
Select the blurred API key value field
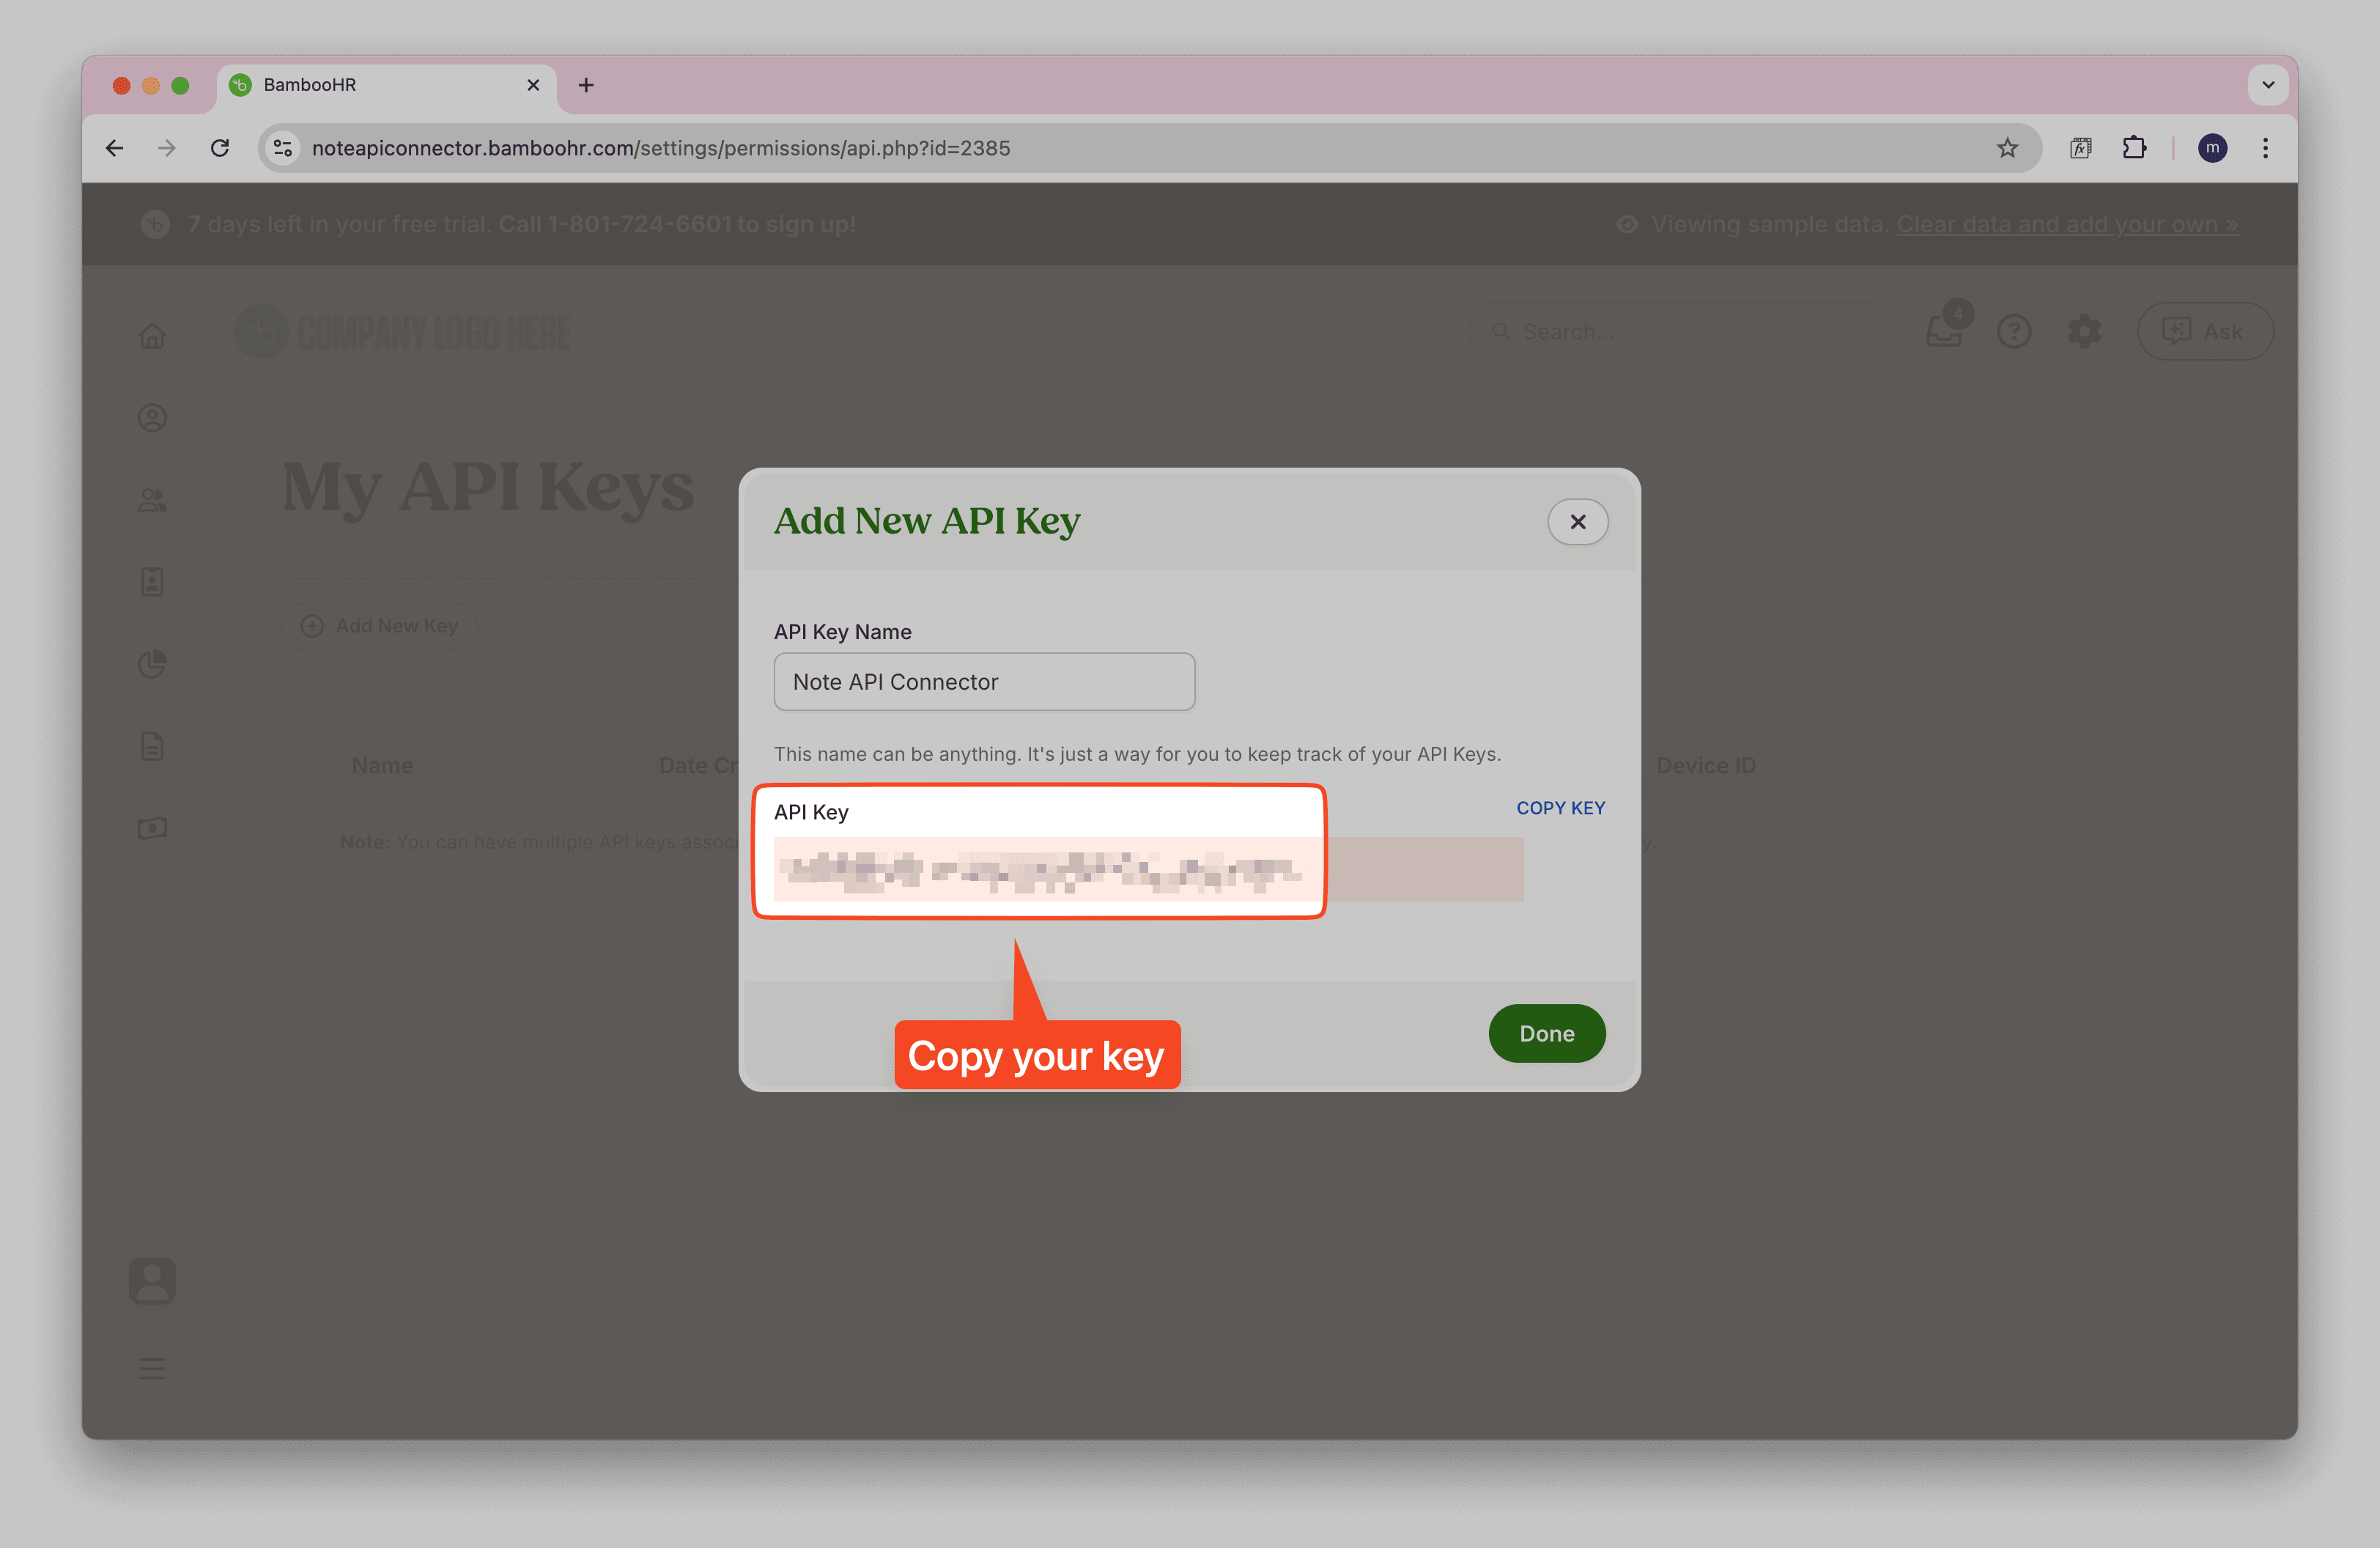click(x=1148, y=869)
